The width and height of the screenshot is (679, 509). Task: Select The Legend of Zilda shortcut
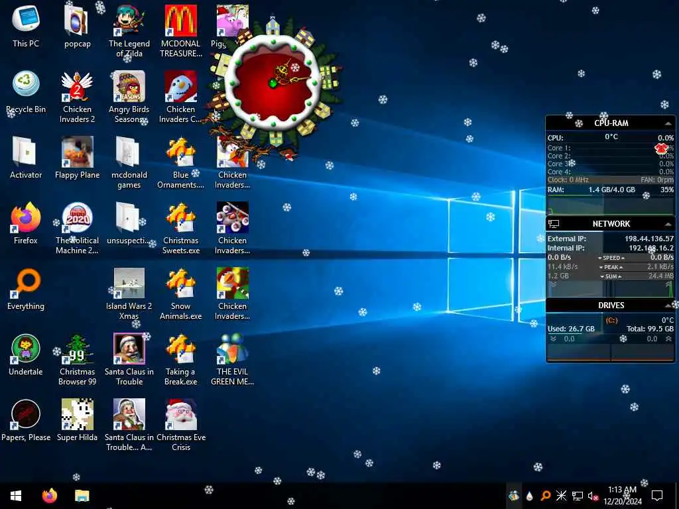tap(129, 31)
